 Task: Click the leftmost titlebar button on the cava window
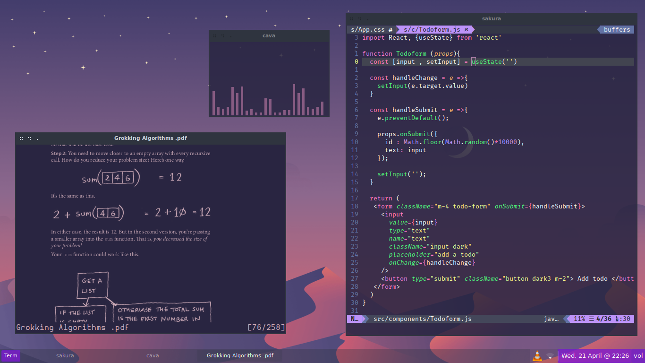point(215,36)
